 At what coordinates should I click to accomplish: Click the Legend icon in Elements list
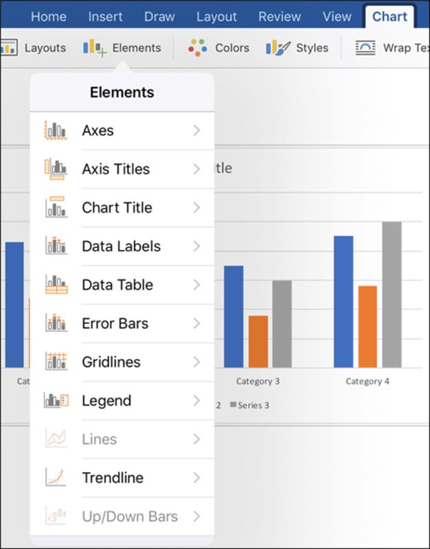tap(56, 400)
